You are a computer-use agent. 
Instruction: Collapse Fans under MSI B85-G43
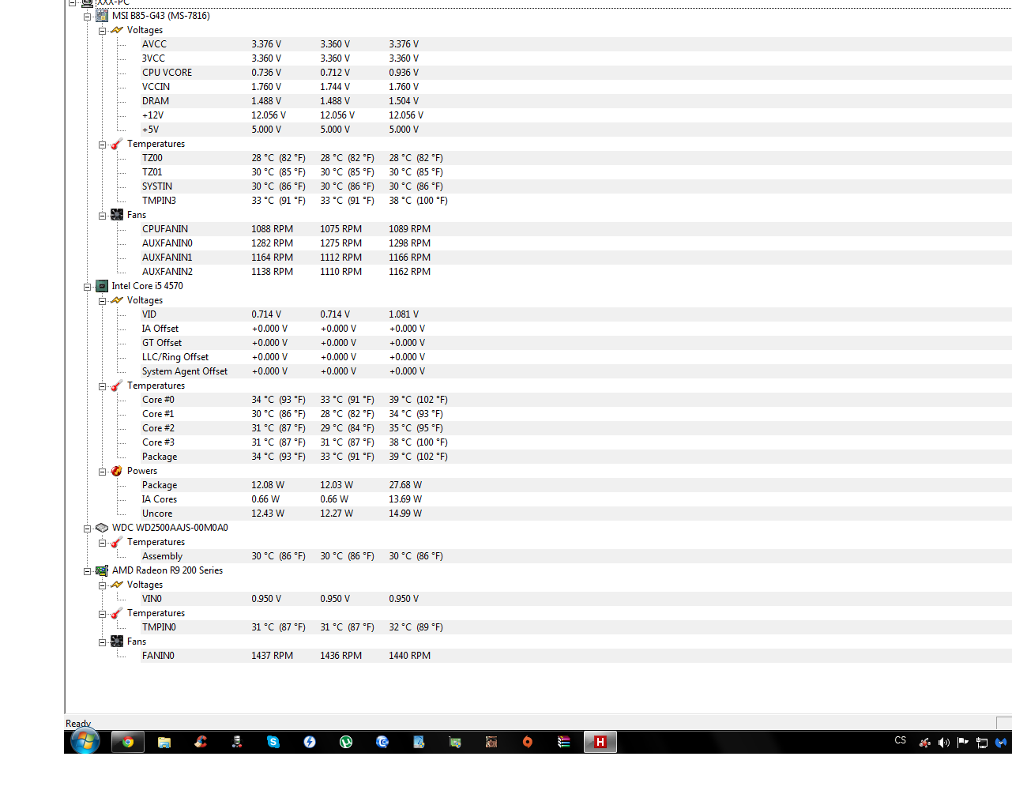click(103, 216)
